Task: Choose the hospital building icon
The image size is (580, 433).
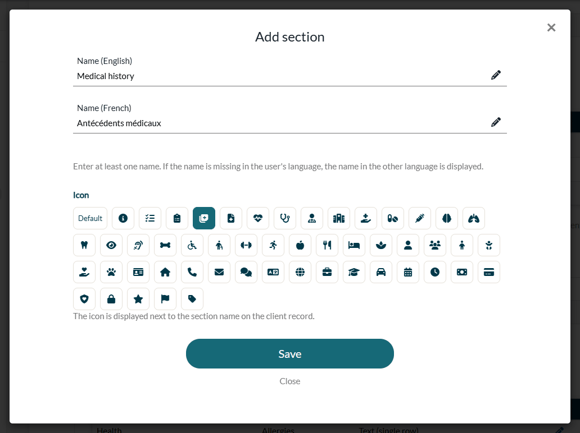Action: [x=339, y=218]
